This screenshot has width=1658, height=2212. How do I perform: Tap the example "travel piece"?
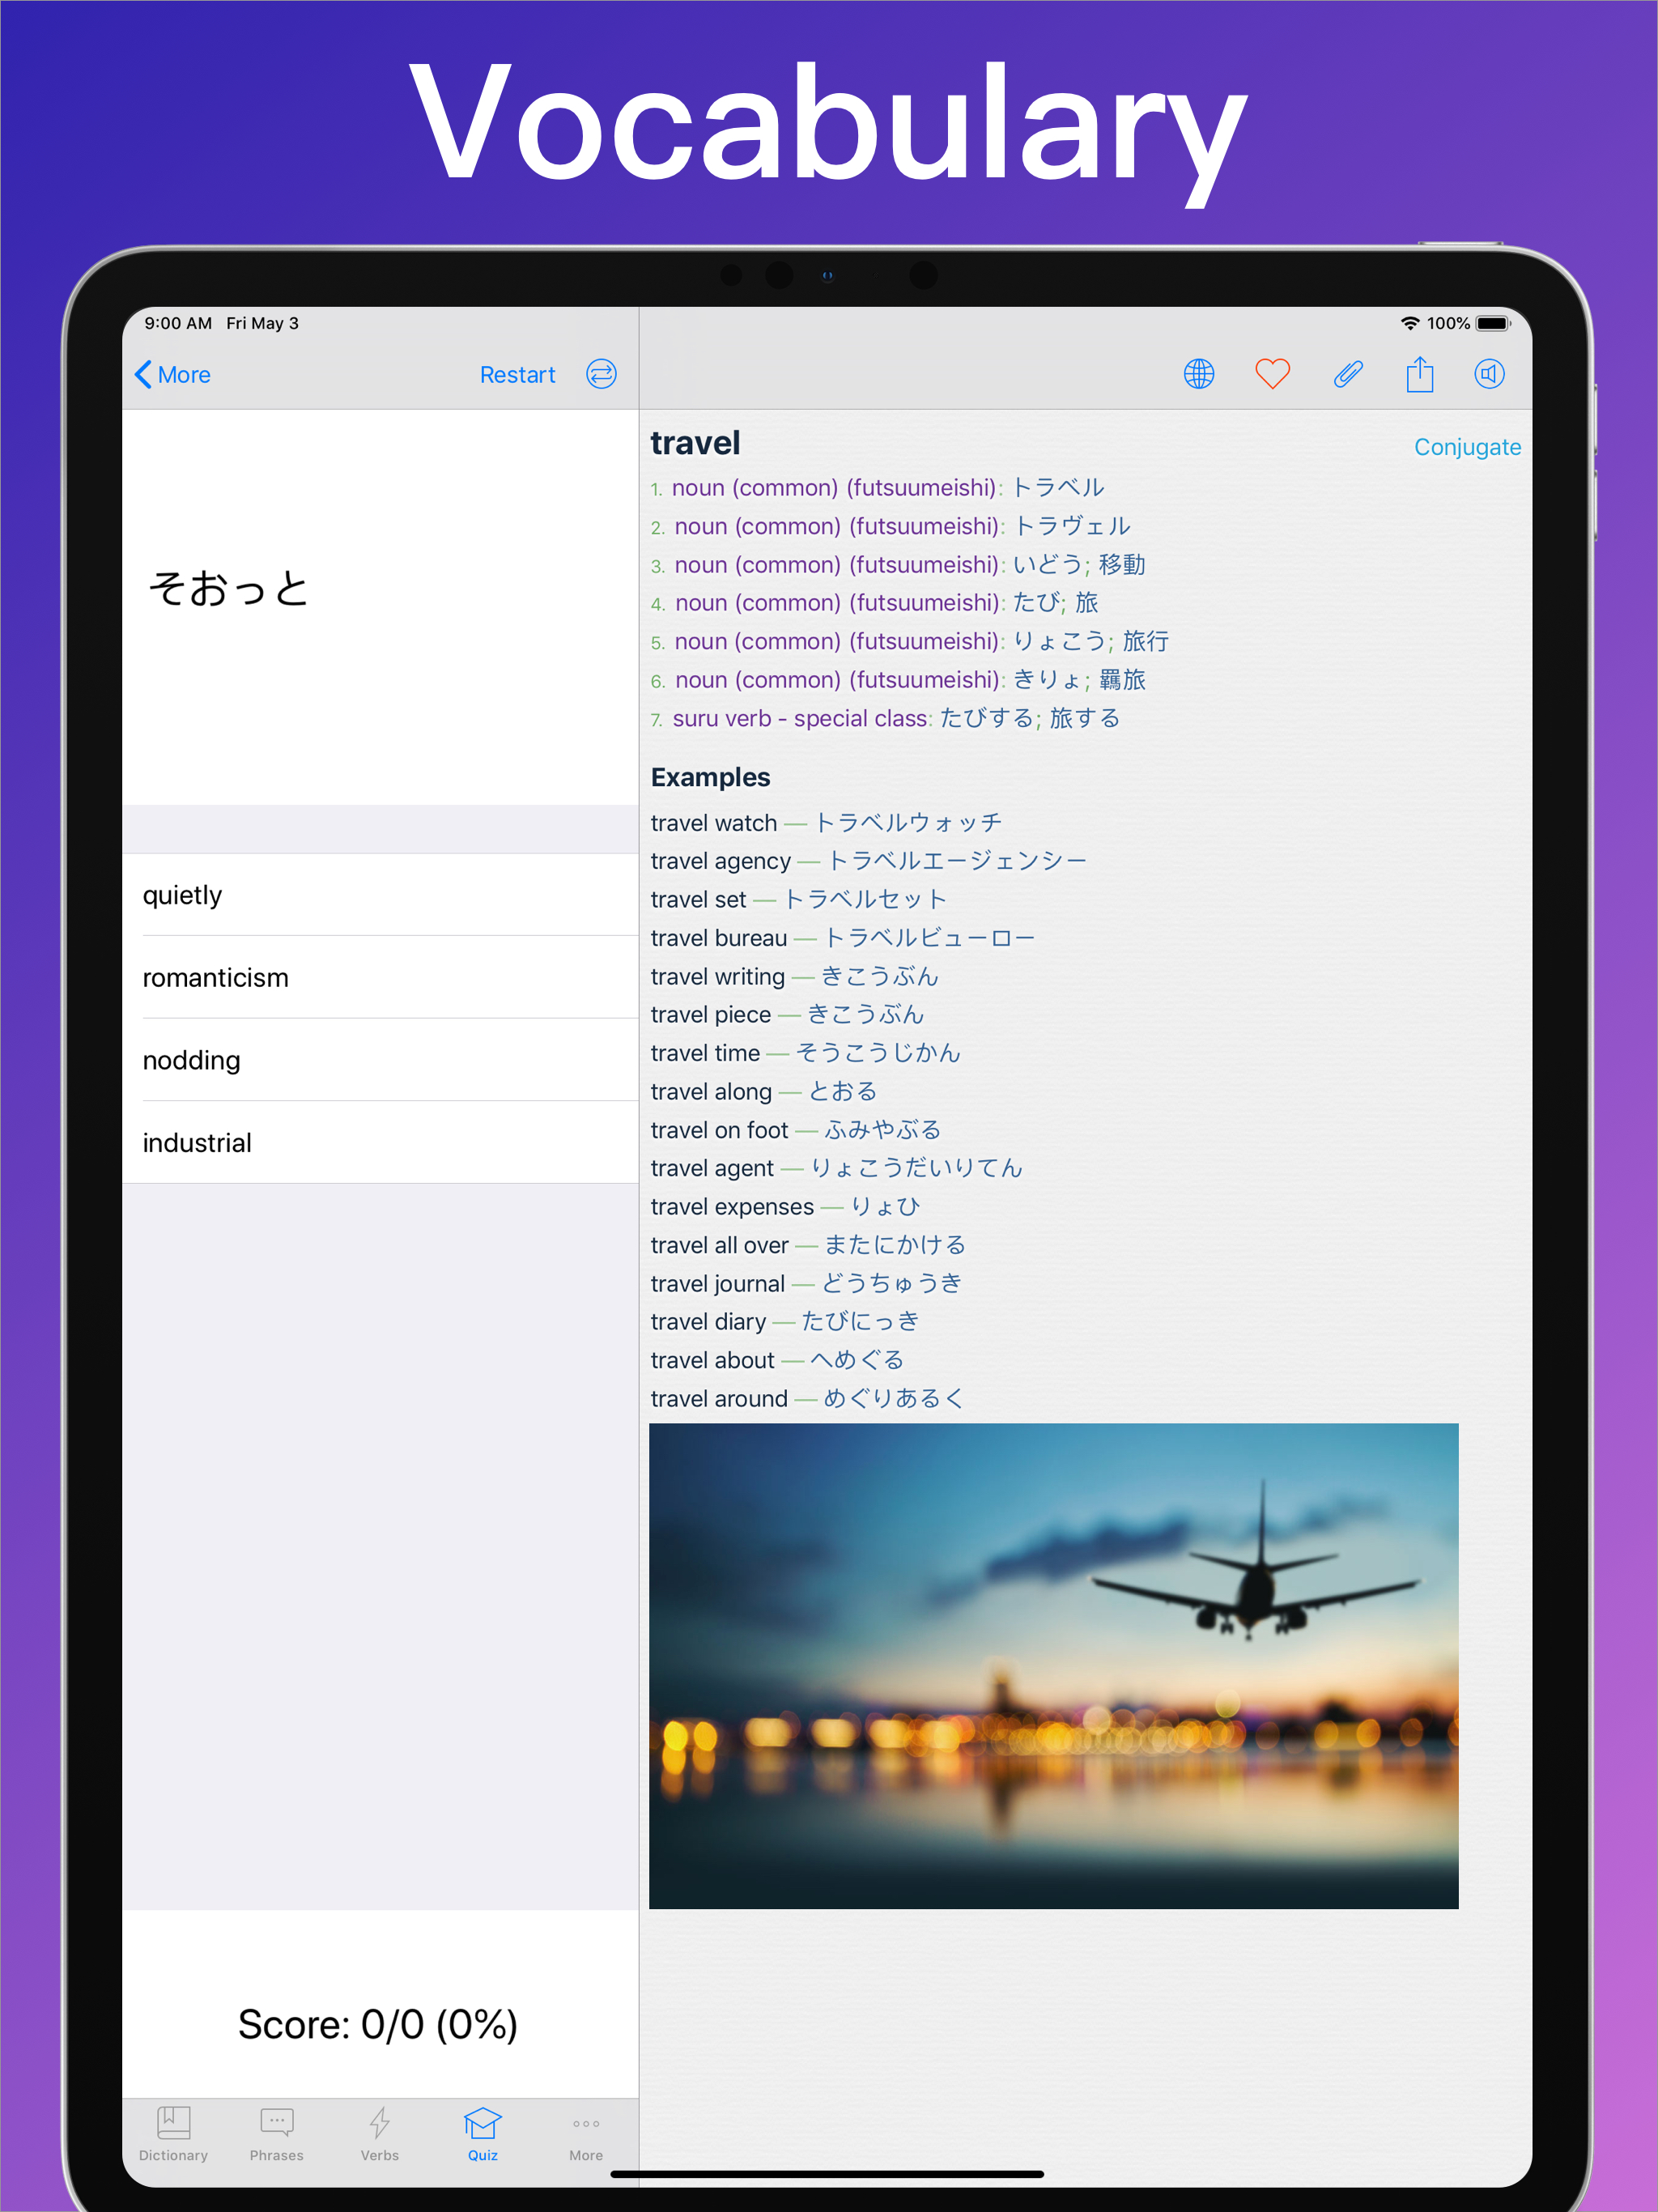coord(710,1015)
